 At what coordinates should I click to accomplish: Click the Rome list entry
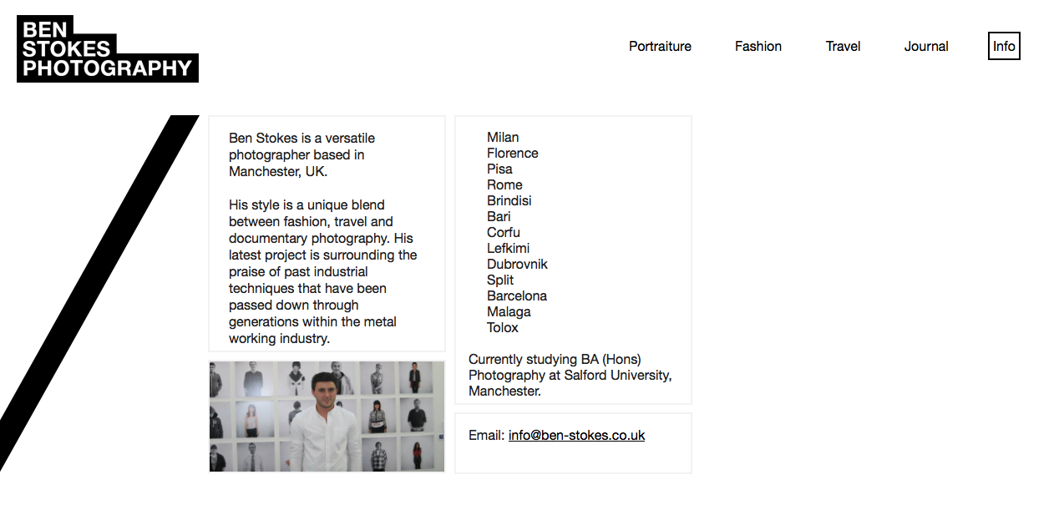(504, 185)
